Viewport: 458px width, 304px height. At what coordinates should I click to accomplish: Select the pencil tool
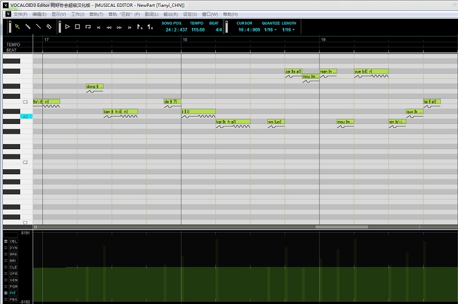point(27,26)
